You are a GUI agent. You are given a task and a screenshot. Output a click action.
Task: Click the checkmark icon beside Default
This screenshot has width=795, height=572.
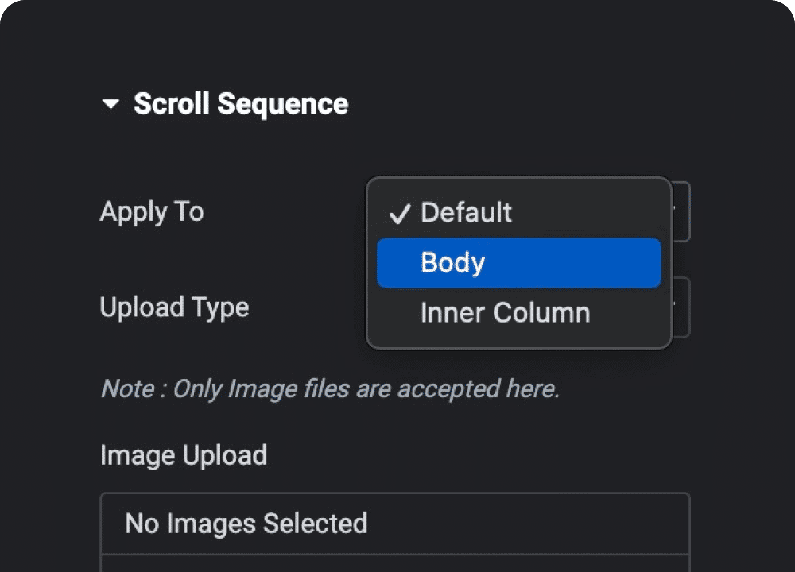point(399,214)
